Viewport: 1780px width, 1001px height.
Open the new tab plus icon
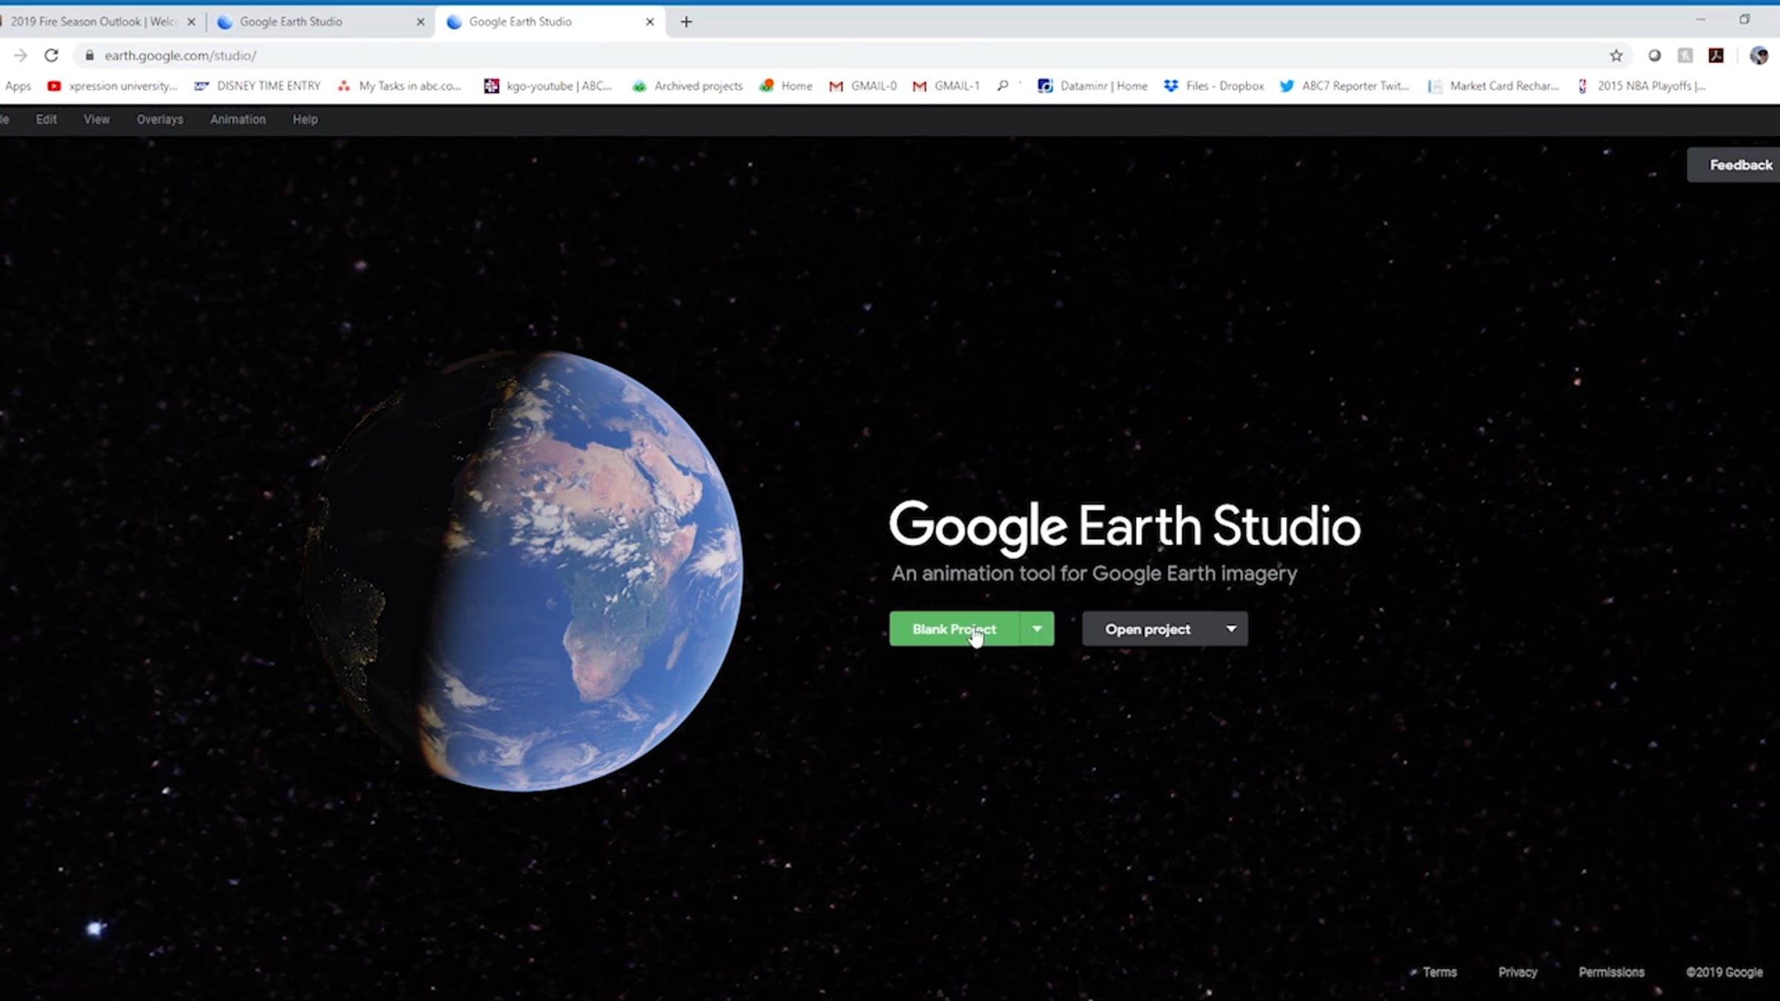coord(686,22)
